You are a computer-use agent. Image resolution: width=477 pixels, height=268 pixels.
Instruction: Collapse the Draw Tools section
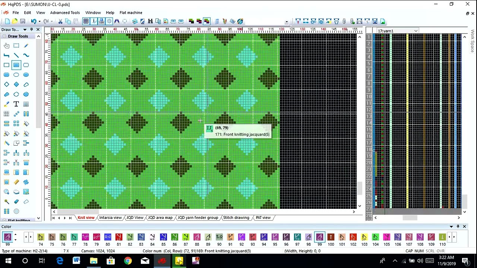pyautogui.click(x=4, y=36)
